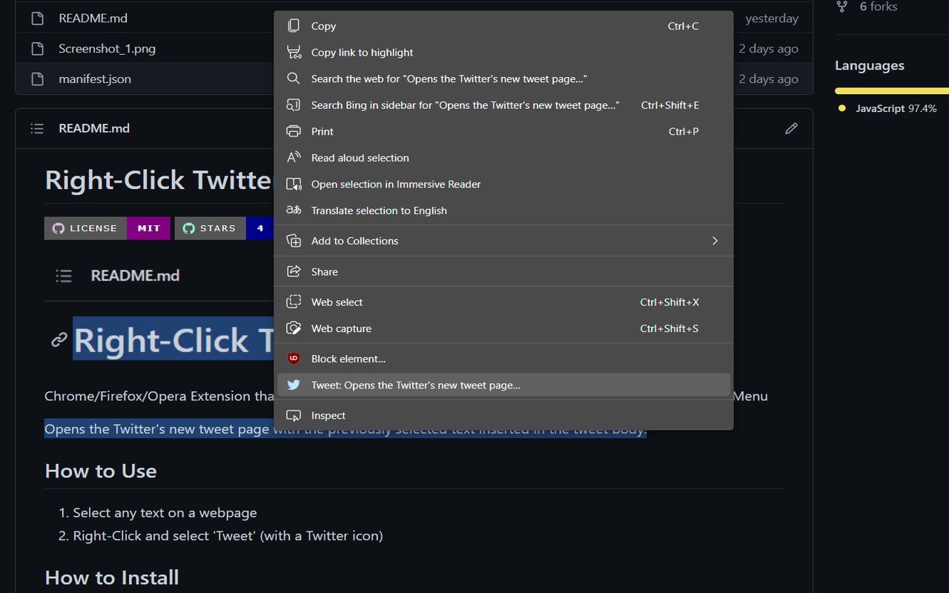Select Print menu entry
The image size is (949, 593).
(503, 131)
